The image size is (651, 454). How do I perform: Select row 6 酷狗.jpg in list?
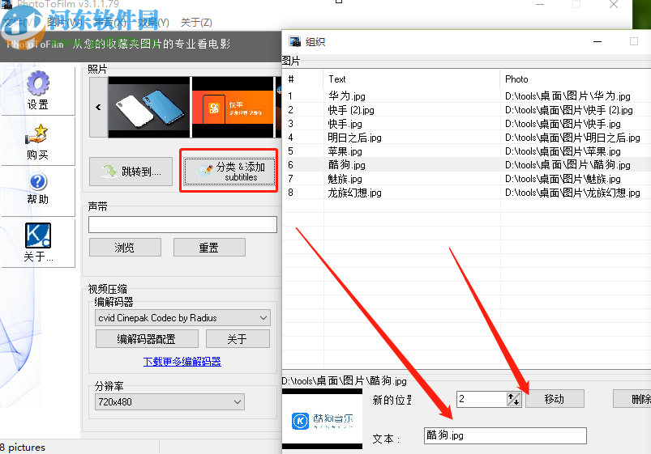pyautogui.click(x=466, y=165)
